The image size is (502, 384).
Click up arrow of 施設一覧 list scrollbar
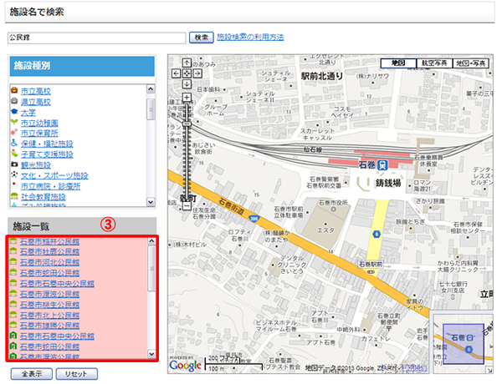pos(151,241)
